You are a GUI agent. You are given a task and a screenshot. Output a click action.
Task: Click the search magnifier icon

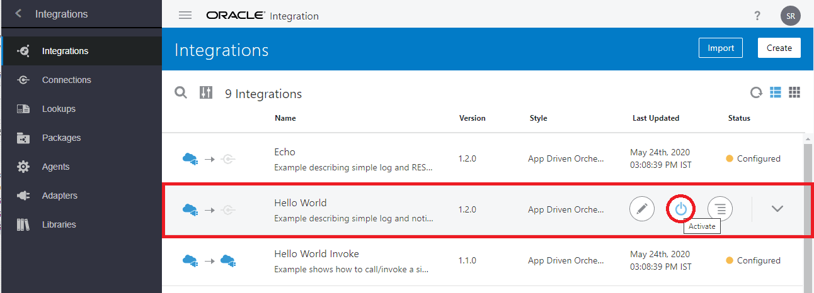pyautogui.click(x=181, y=93)
